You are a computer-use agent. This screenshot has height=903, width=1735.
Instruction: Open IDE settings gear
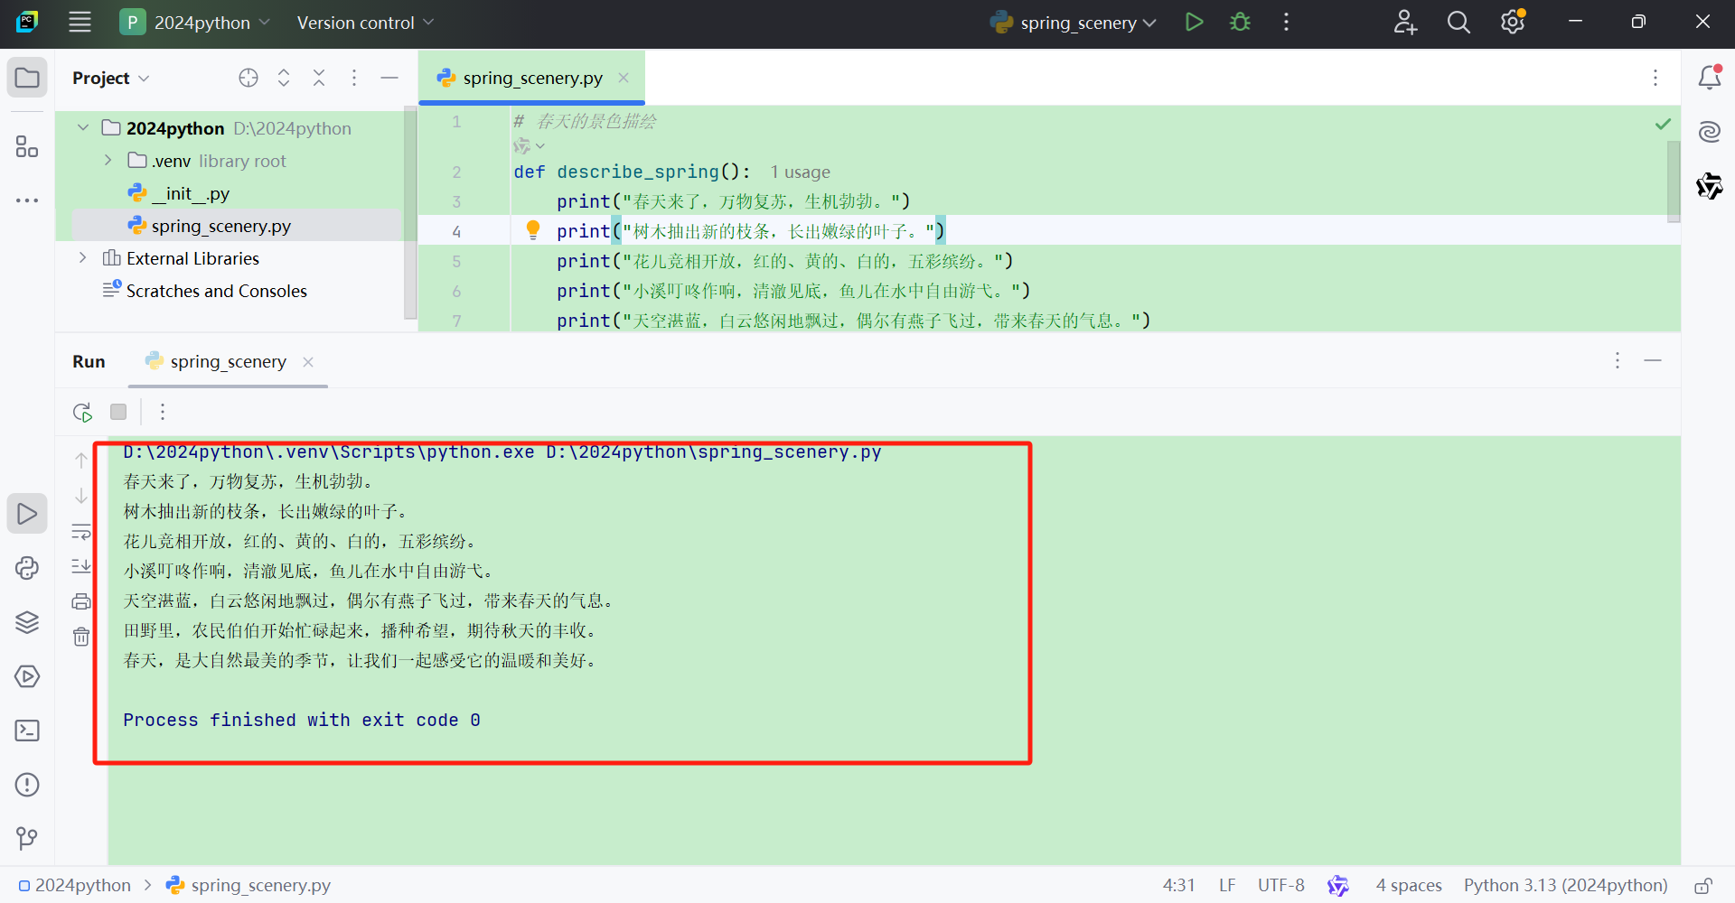1513,23
